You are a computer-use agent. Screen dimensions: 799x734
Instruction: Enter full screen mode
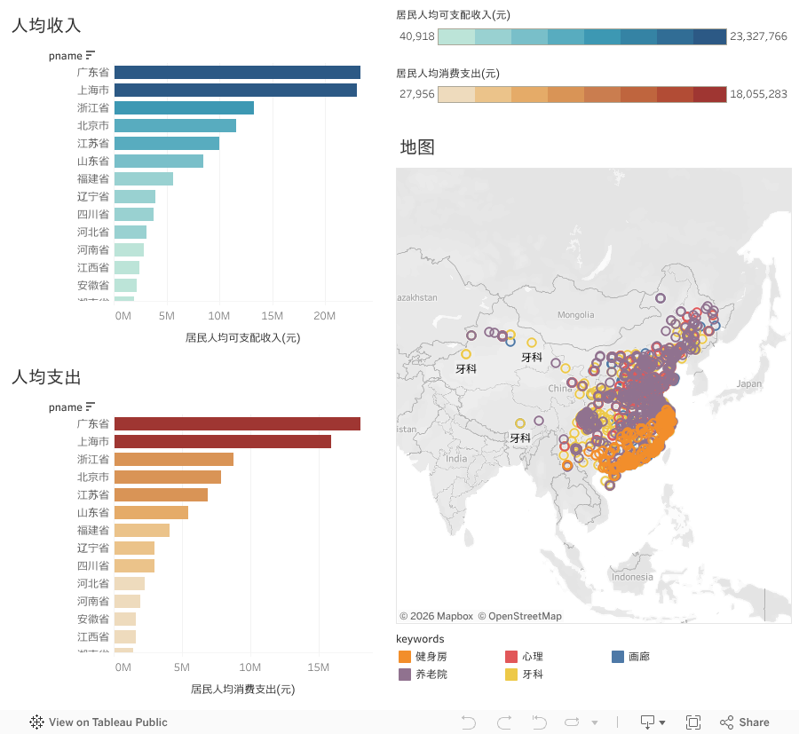(x=693, y=722)
